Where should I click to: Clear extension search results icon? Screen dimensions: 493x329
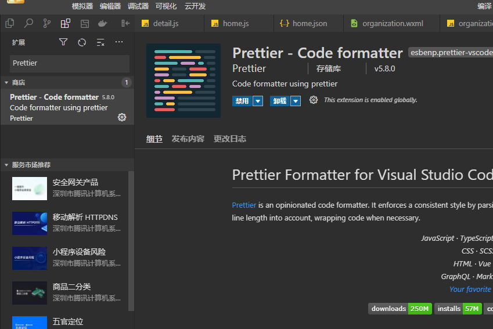click(100, 42)
